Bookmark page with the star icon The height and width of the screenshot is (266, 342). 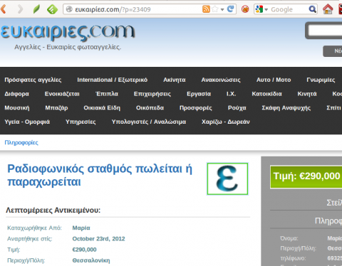point(215,9)
